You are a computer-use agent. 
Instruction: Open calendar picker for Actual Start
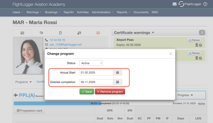point(118,73)
